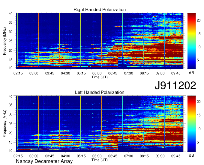This screenshot has width=204, height=165.
Task: Click "Time (UT)" under the Right Handed plot
Action: [100, 77]
